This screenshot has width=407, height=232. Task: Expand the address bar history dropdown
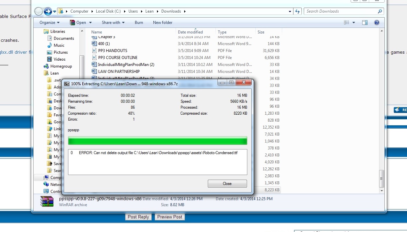pyautogui.click(x=290, y=11)
